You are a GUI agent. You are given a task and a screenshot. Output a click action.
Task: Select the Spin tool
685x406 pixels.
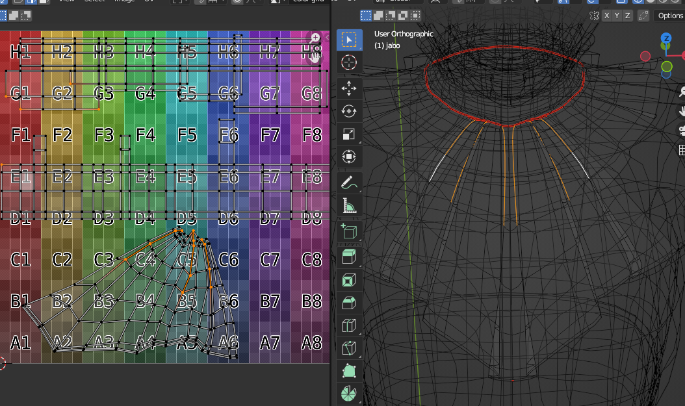click(x=349, y=394)
